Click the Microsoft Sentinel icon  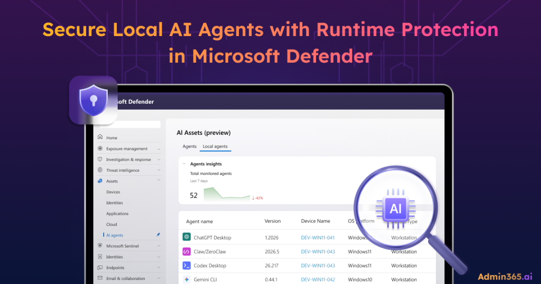click(x=100, y=246)
